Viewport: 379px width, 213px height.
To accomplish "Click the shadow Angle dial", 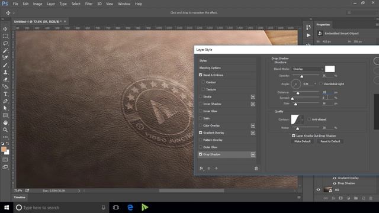I will point(296,84).
